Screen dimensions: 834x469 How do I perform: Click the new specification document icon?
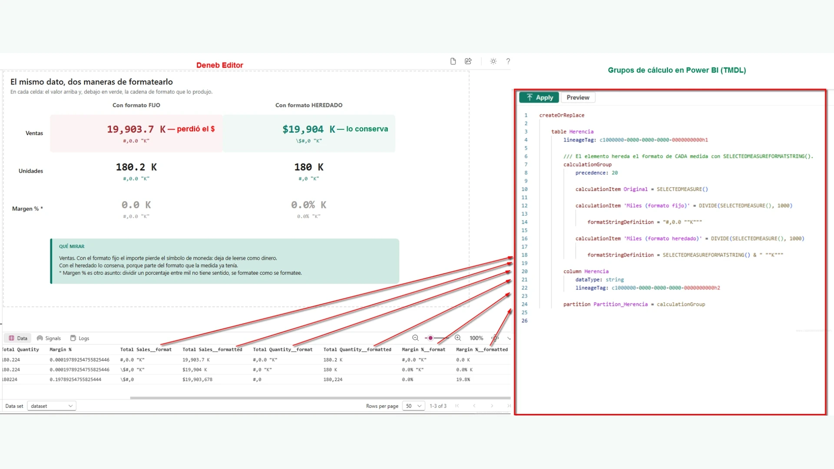453,61
